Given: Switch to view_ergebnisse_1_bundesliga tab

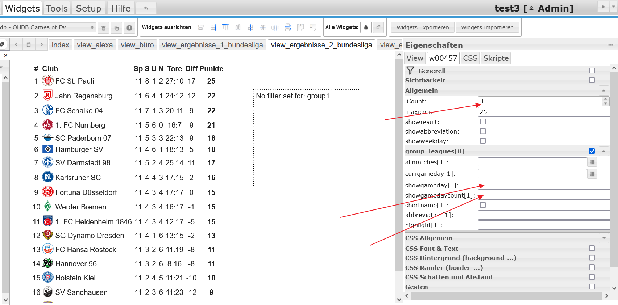Looking at the screenshot, I should coord(212,45).
